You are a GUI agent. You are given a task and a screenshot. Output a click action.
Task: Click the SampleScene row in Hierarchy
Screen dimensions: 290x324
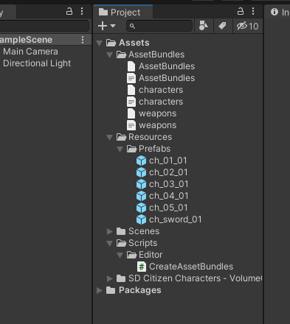[x=46, y=40]
